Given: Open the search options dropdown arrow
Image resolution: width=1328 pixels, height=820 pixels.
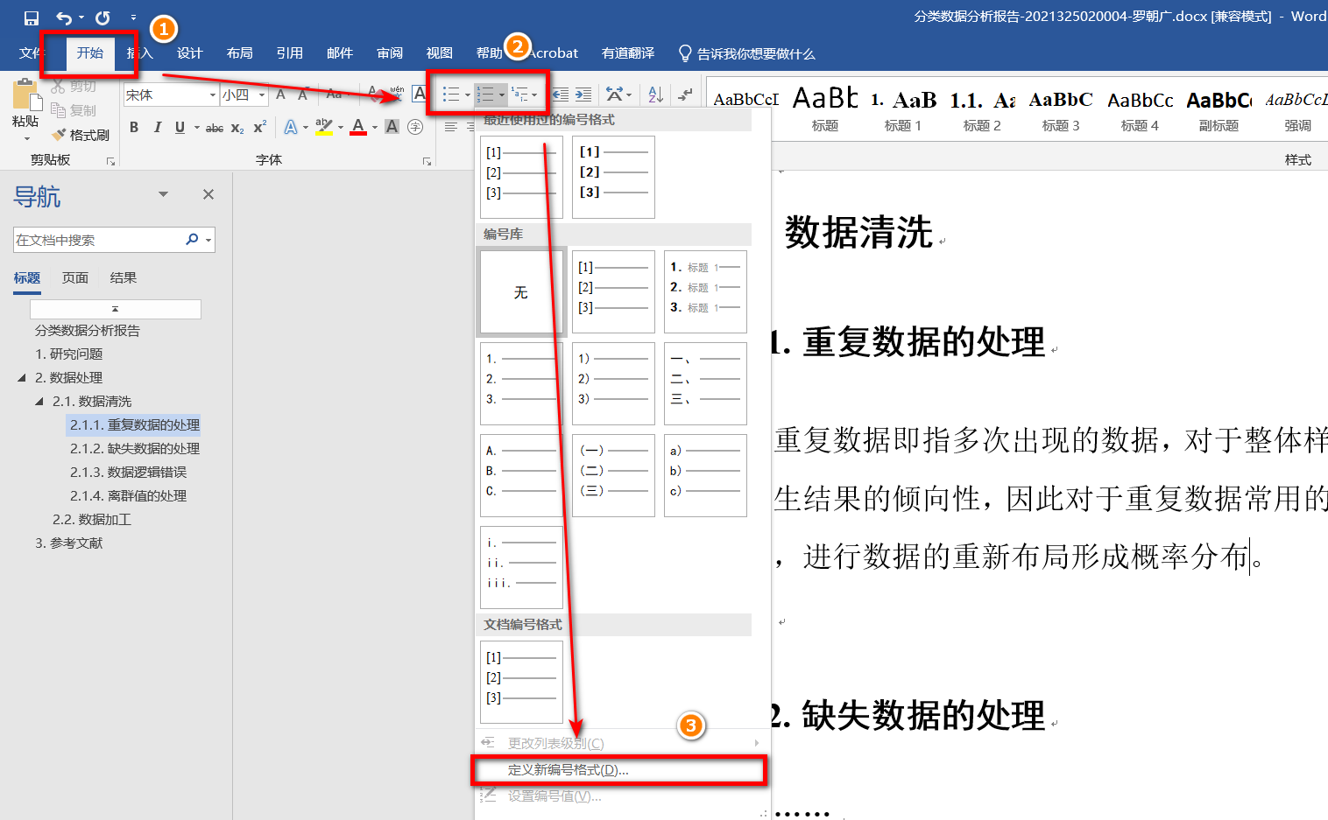Looking at the screenshot, I should (x=208, y=240).
